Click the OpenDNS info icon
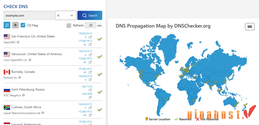This screenshot has width=259, height=125. click(x=18, y=42)
